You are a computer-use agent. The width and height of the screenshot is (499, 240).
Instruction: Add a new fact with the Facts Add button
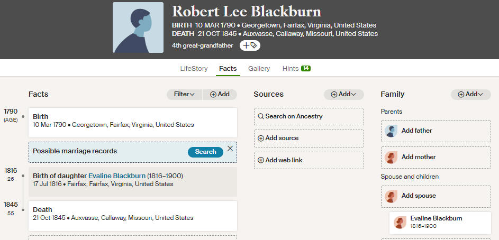[x=220, y=95]
